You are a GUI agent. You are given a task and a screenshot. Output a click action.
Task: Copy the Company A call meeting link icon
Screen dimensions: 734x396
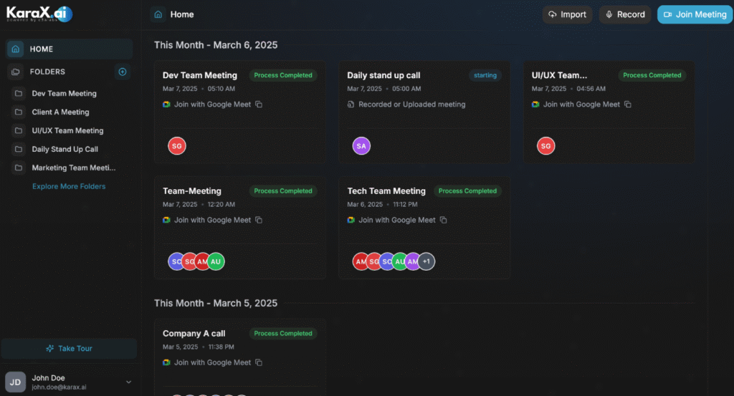pos(259,363)
